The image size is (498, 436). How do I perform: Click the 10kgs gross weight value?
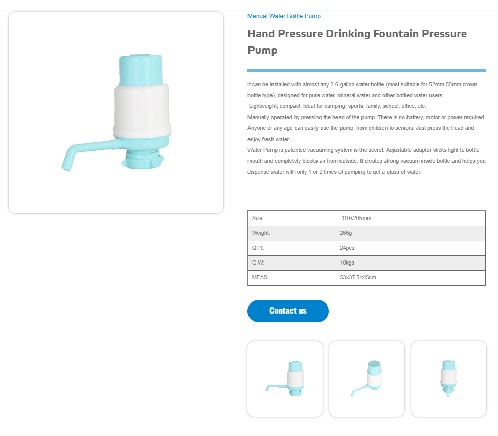347,263
